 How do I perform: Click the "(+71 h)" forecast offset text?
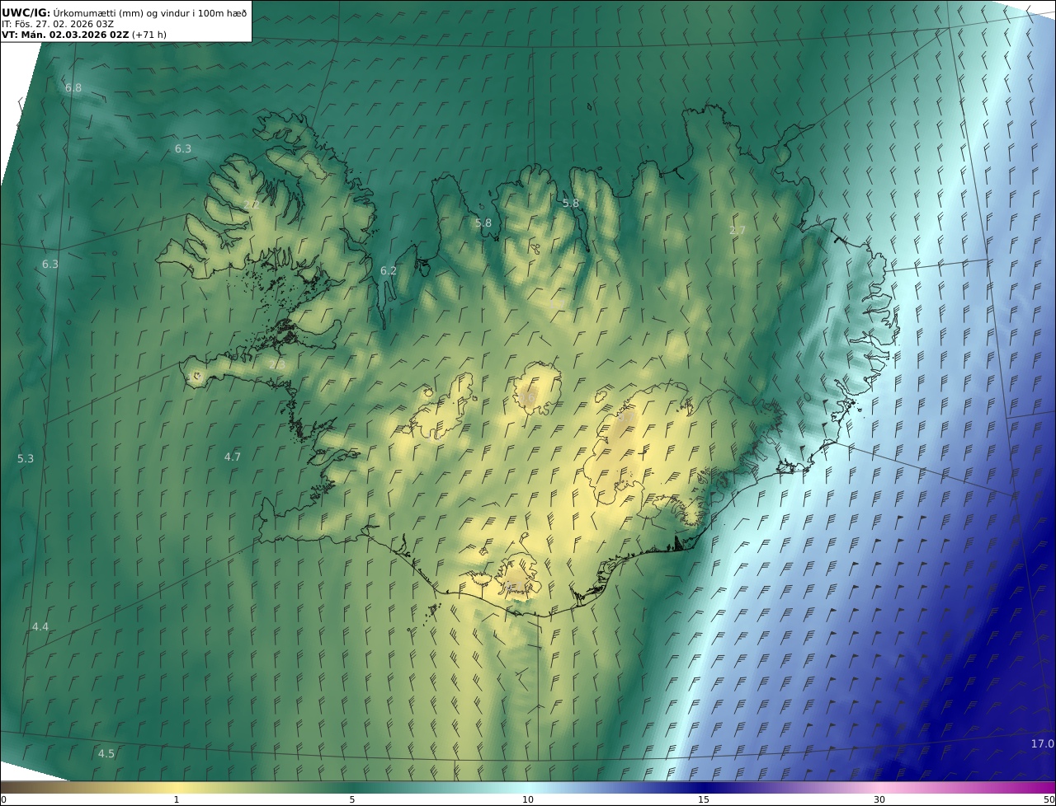(149, 35)
